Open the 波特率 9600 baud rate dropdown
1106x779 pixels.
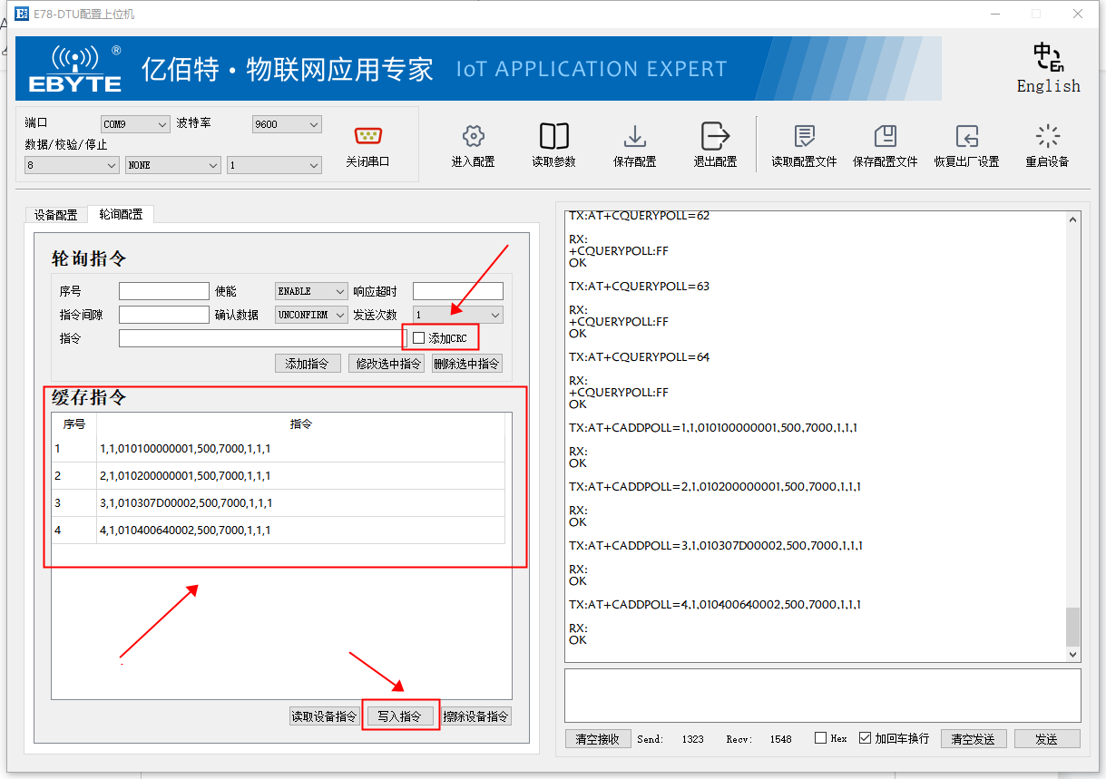(287, 124)
